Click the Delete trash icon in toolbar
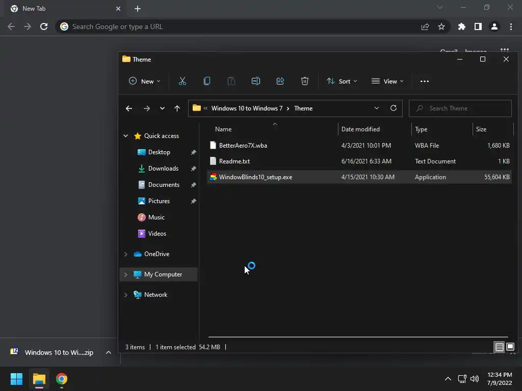Screen dimensions: 522x391 [x=305, y=81]
